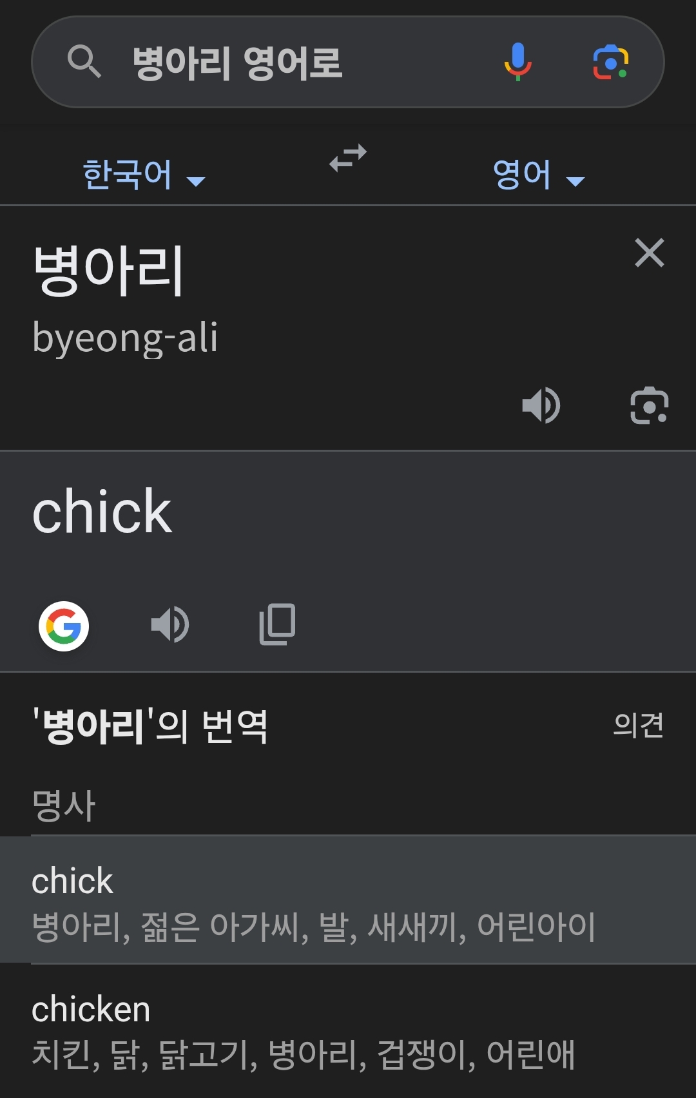Screen dimensions: 696x1098
Task: Copy the translation chick
Action: (277, 624)
